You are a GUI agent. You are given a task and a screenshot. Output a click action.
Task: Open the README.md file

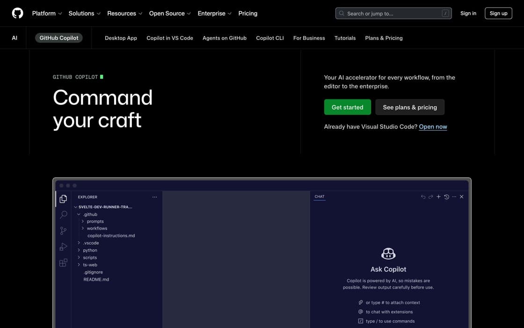tap(96, 279)
